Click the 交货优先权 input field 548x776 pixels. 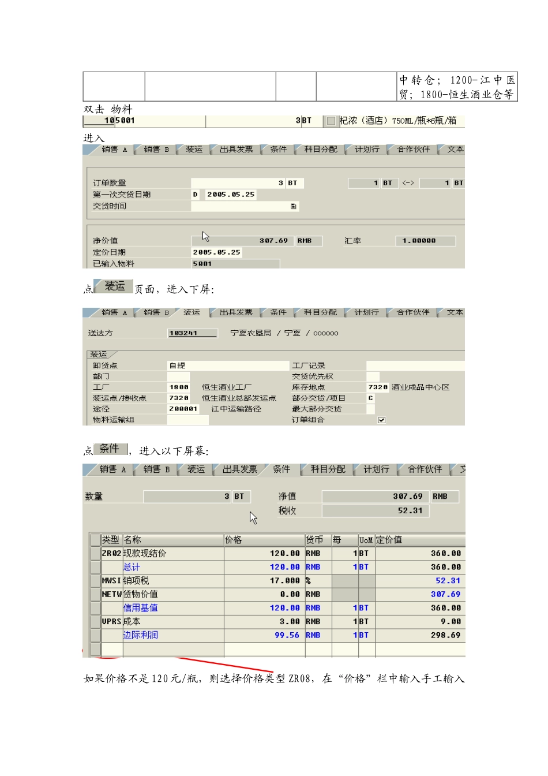click(373, 376)
